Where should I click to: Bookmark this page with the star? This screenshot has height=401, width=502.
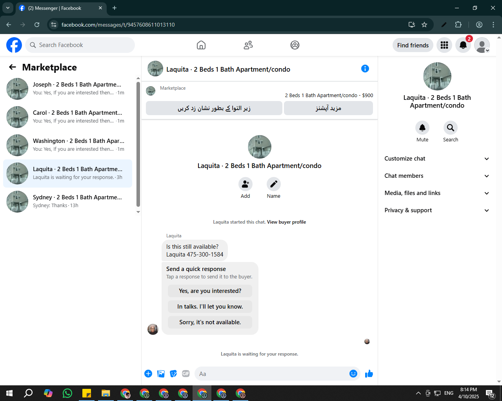pyautogui.click(x=424, y=25)
